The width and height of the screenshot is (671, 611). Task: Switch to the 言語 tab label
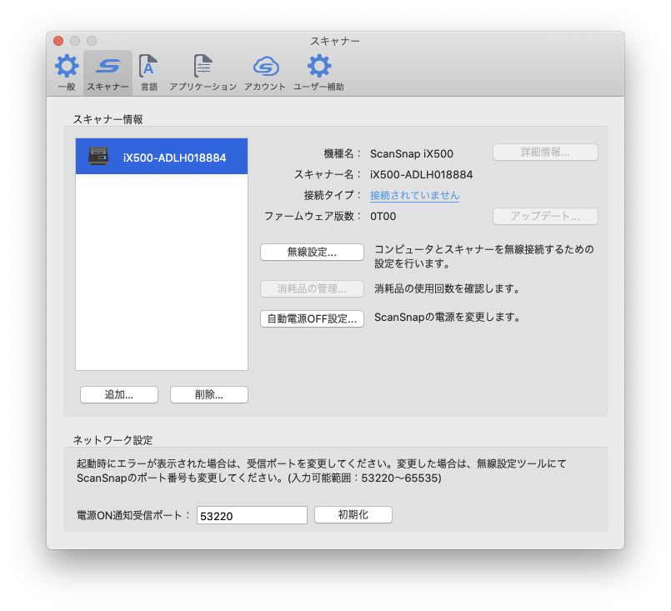pos(149,87)
